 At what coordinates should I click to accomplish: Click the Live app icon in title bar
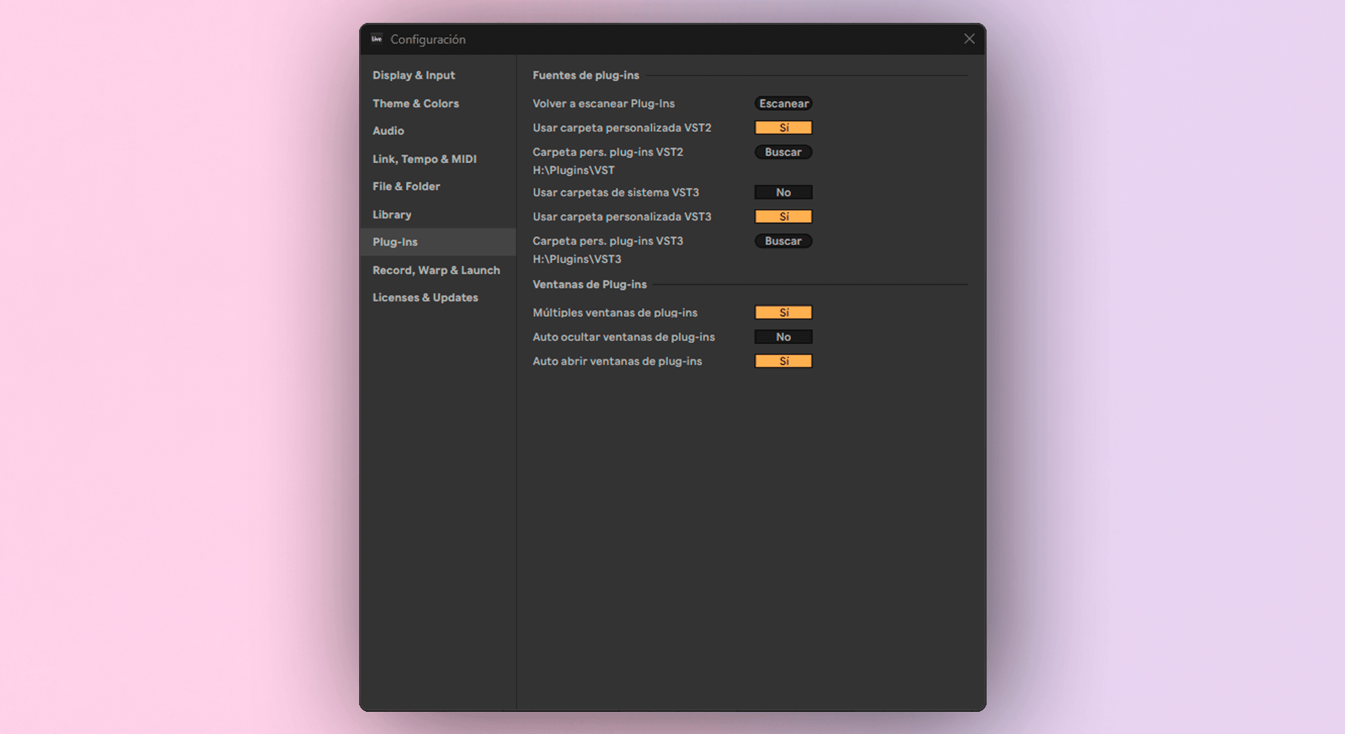(377, 39)
